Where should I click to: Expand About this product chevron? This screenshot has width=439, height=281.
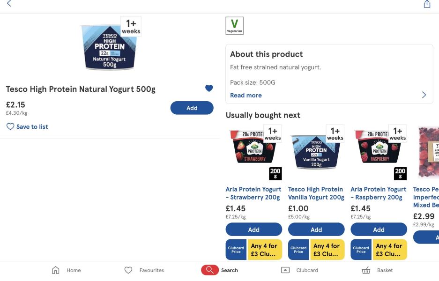(x=424, y=95)
